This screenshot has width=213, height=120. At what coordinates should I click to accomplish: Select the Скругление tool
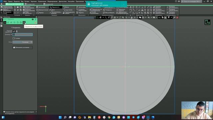68,10
